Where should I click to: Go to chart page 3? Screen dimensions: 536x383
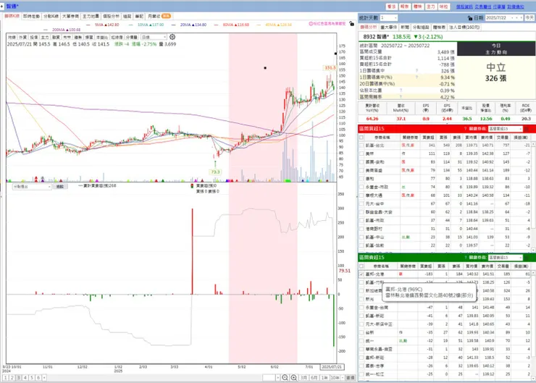18,377
